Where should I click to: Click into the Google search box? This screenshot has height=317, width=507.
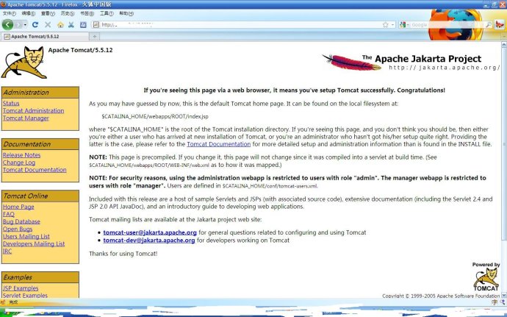447,24
